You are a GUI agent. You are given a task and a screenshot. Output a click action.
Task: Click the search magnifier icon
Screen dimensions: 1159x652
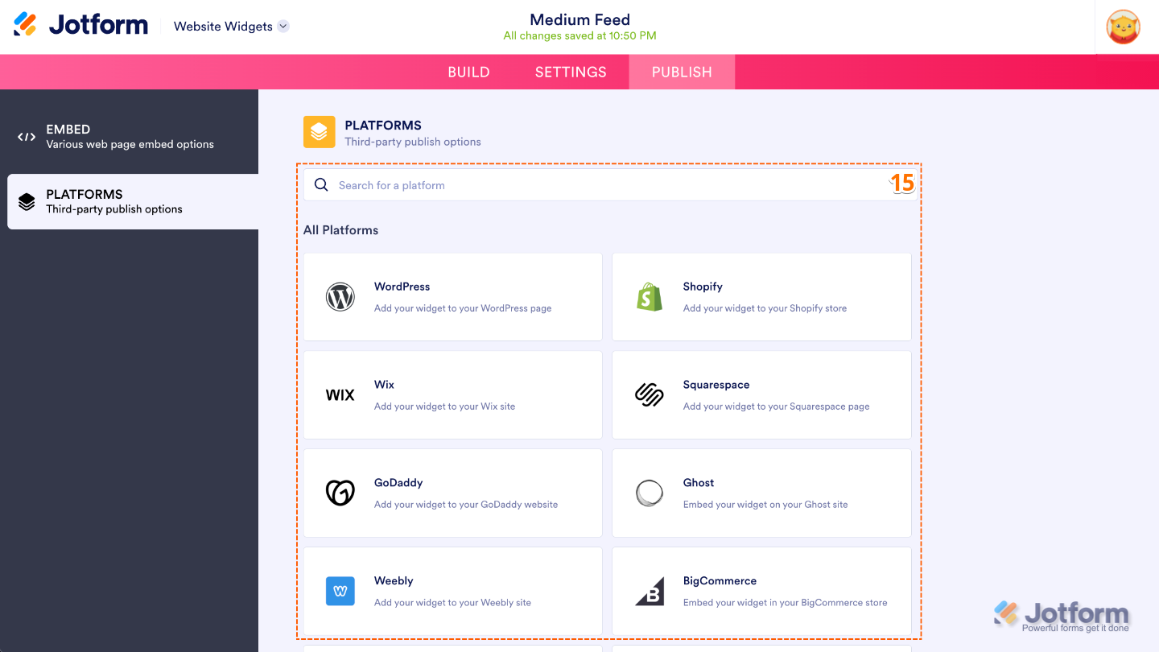(x=321, y=185)
